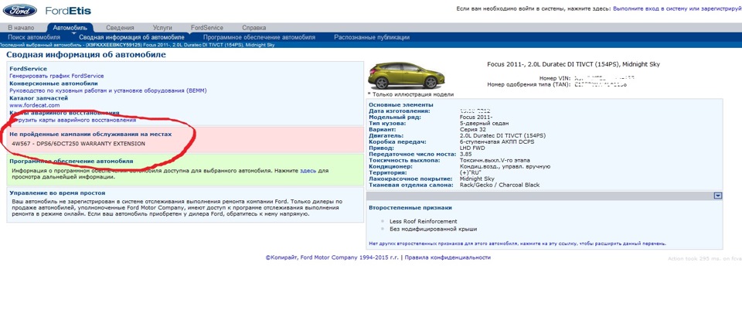Open Распознанные публикации submenu

tap(372, 37)
